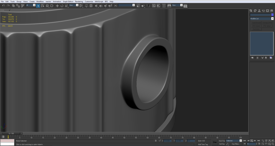Image resolution: width=275 pixels, height=146 pixels.
Task: Select the Select Object arrow tool
Action: (x=38, y=6)
